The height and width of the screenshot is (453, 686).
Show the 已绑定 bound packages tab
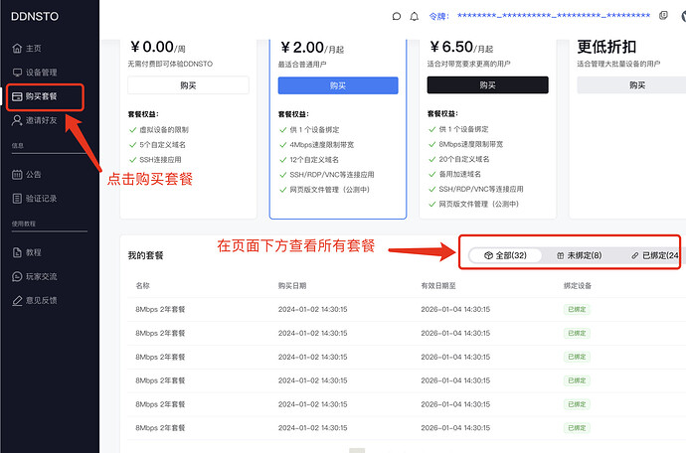click(x=655, y=255)
